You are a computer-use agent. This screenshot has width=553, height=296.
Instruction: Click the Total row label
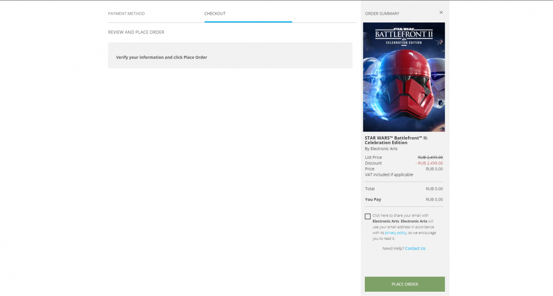[370, 189]
